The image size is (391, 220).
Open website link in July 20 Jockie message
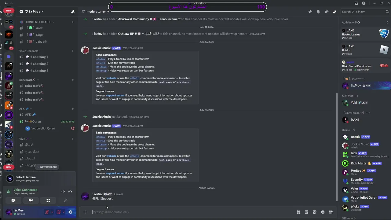(x=111, y=78)
